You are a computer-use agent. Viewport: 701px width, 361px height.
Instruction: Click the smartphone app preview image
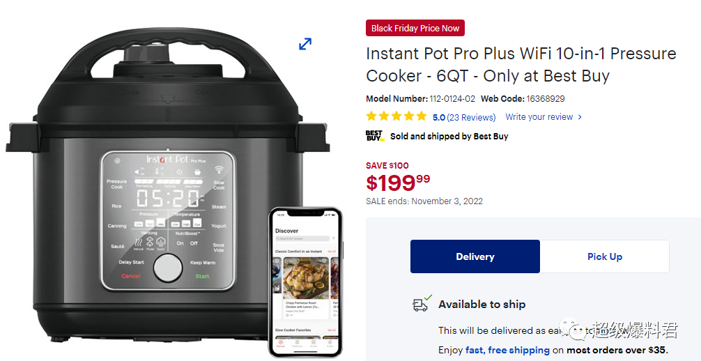[x=305, y=282]
